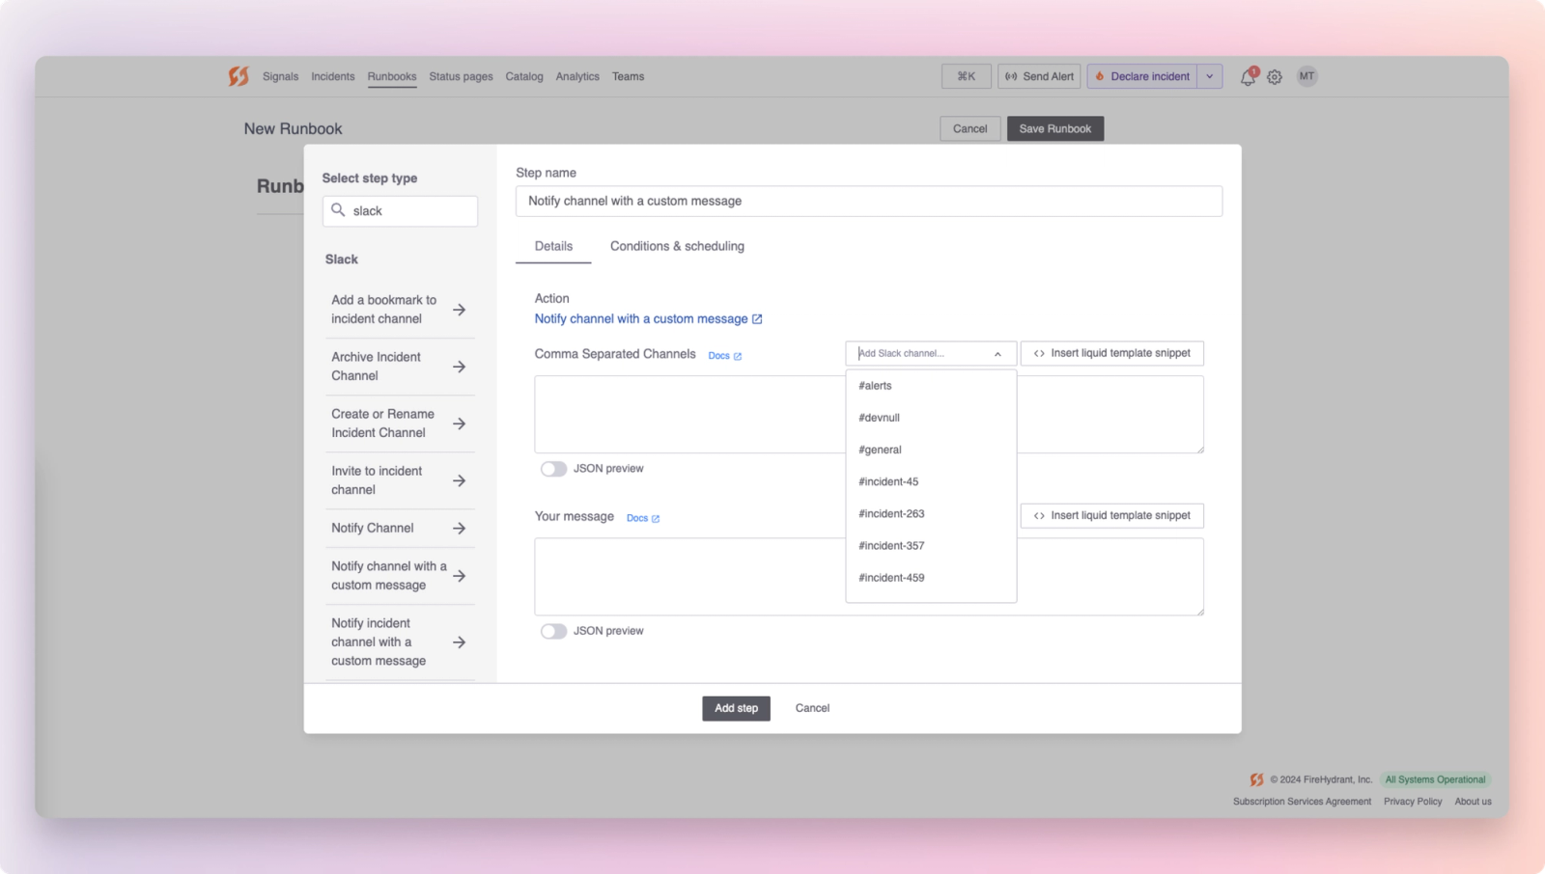Click Save Runbook button
The height and width of the screenshot is (874, 1545).
coord(1055,128)
